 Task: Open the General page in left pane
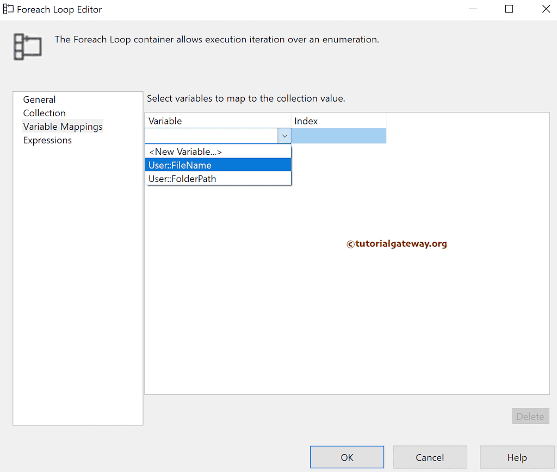pyautogui.click(x=39, y=99)
